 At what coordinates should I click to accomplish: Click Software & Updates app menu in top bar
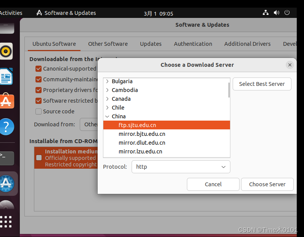(66, 13)
